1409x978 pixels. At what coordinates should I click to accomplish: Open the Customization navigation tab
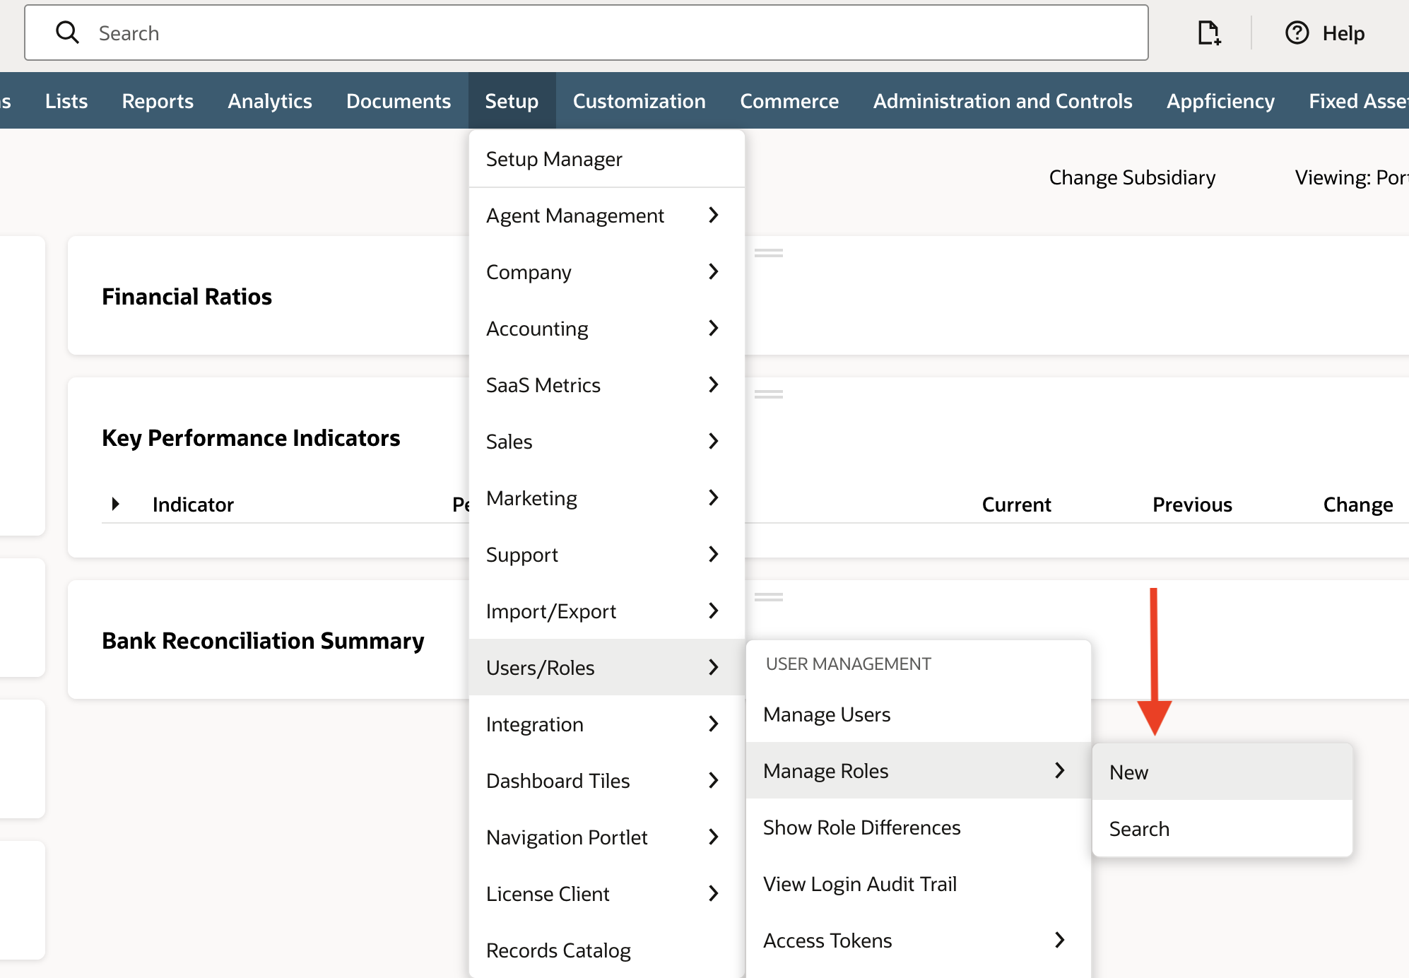click(639, 101)
